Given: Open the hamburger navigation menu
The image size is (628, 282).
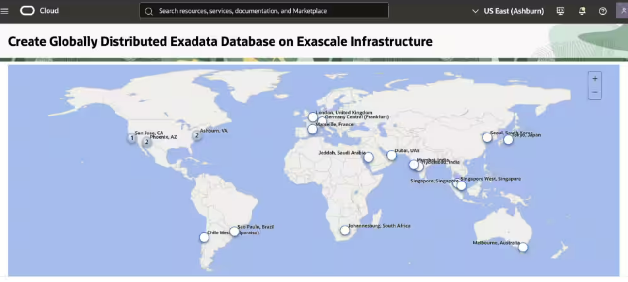Looking at the screenshot, I should click(5, 11).
